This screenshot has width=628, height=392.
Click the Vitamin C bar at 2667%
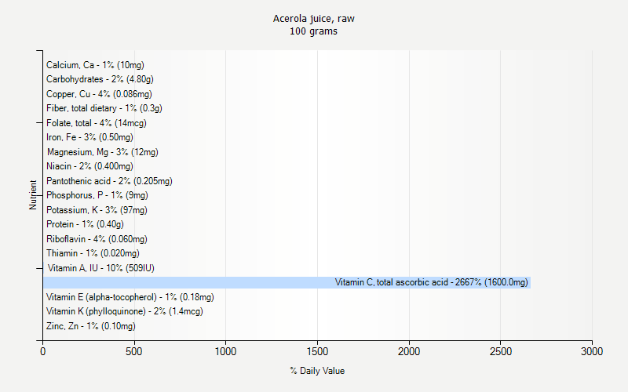(x=287, y=282)
